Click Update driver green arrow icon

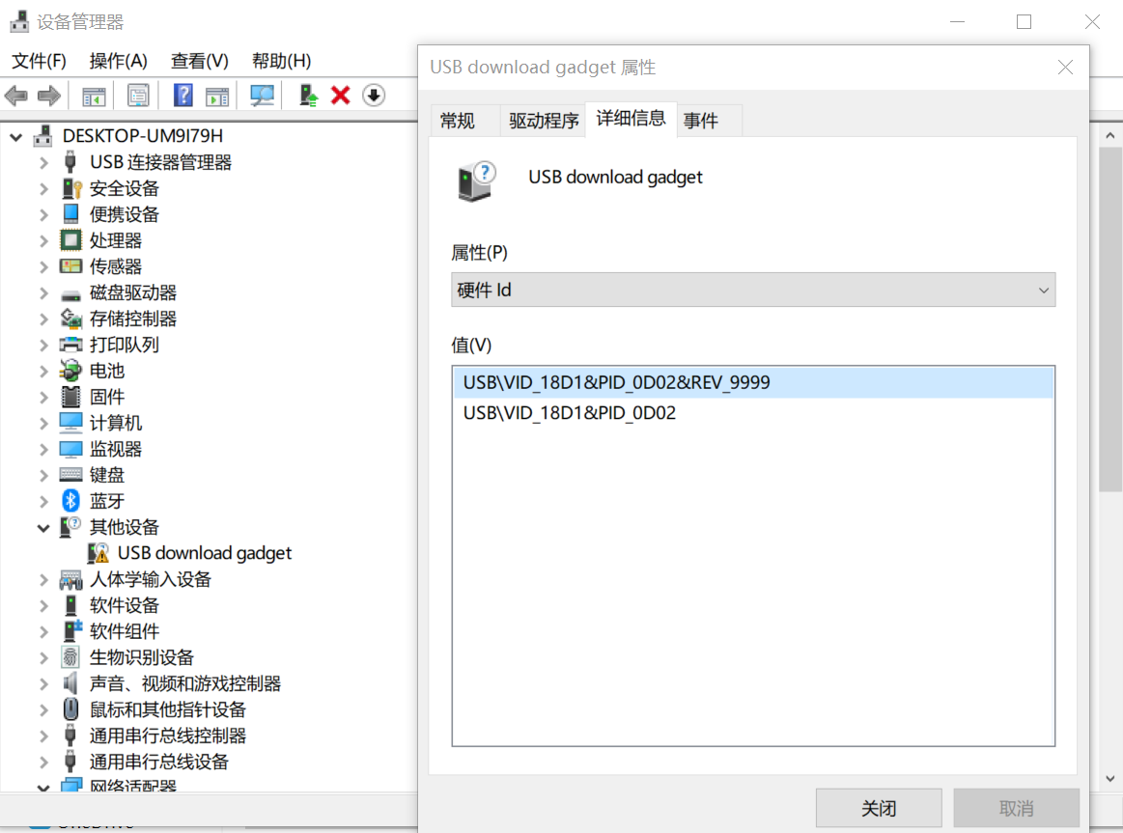pos(308,96)
